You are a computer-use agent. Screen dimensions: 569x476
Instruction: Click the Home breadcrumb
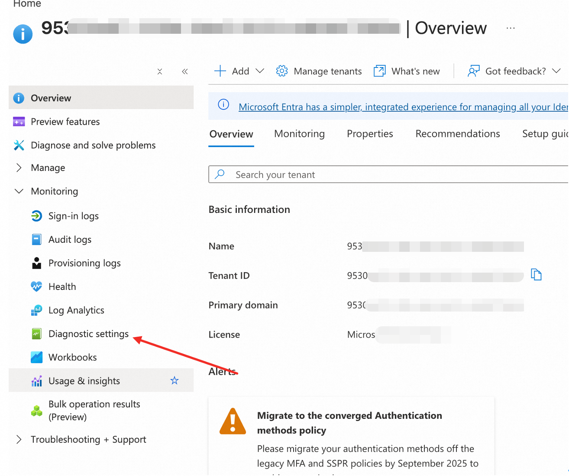click(x=27, y=4)
